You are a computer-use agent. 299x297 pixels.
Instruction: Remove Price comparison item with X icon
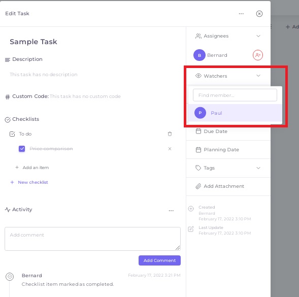[170, 149]
